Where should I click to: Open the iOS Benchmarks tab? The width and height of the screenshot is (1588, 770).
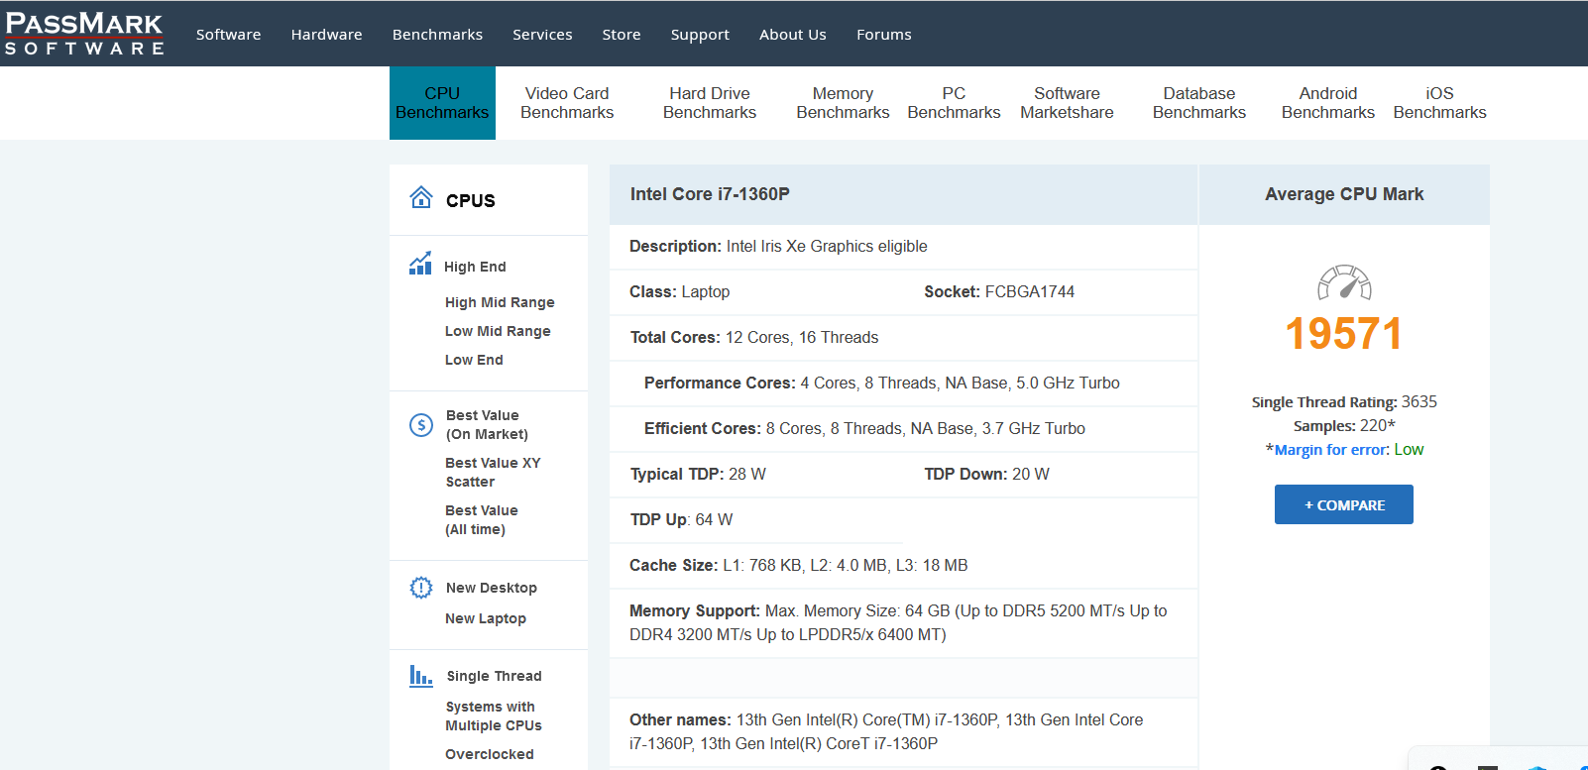coord(1439,103)
